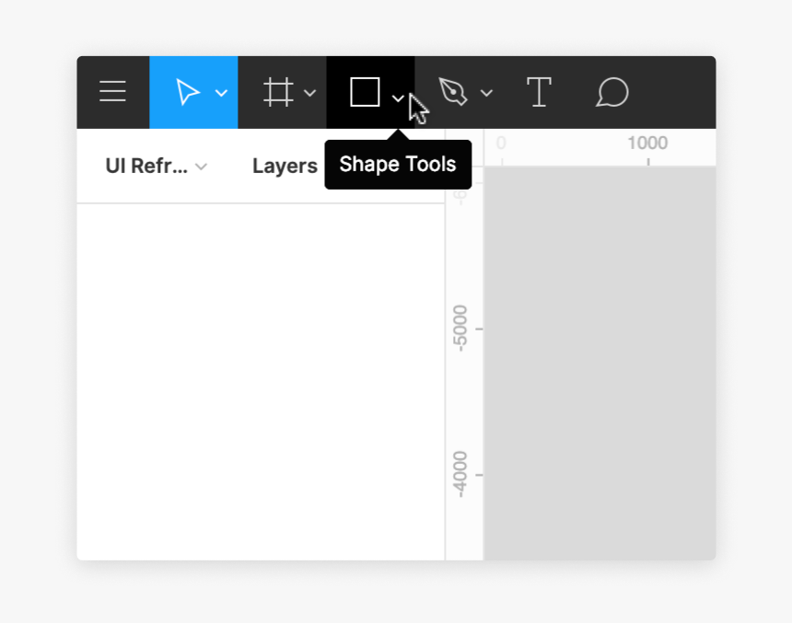Activate the highlighted Shape Tools icon
Viewport: 792px width, 623px height.
point(365,91)
